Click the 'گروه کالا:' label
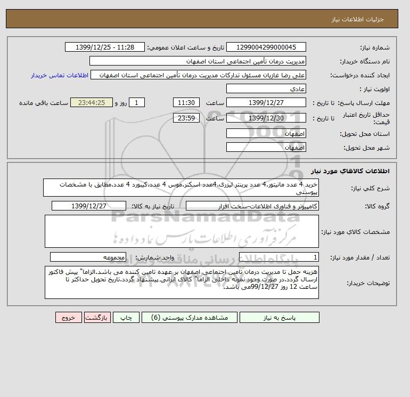410x397 pixels. pos(378,206)
